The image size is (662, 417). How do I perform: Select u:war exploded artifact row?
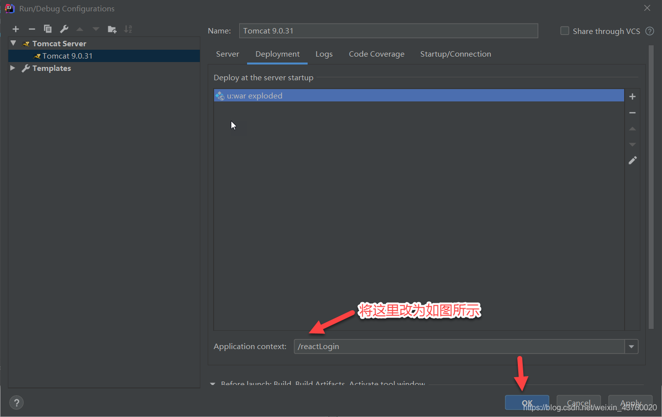click(x=419, y=96)
